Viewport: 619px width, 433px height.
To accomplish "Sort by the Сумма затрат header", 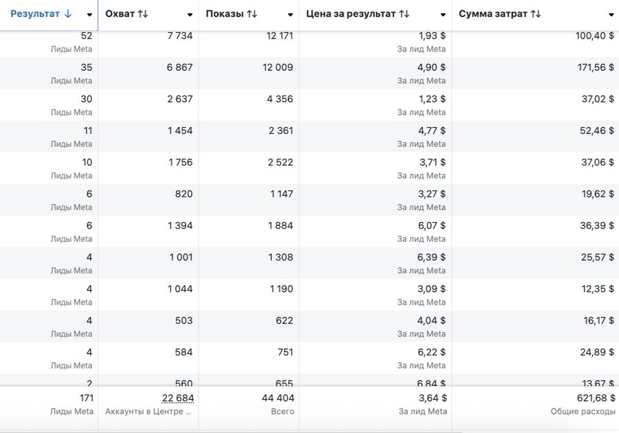I will click(492, 14).
